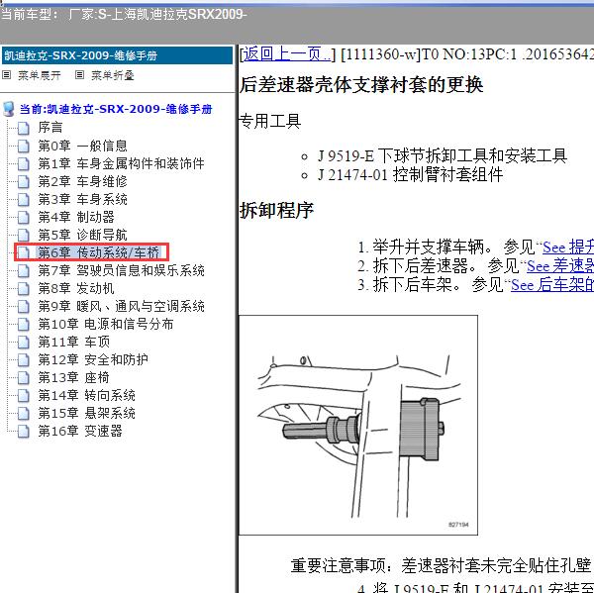Click the root manual computer icon
Viewport: 594px width, 593px height.
pyautogui.click(x=9, y=109)
